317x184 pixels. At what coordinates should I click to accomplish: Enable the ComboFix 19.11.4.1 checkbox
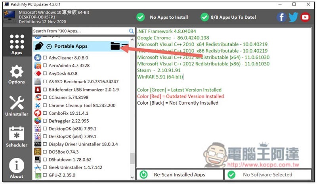45,113
